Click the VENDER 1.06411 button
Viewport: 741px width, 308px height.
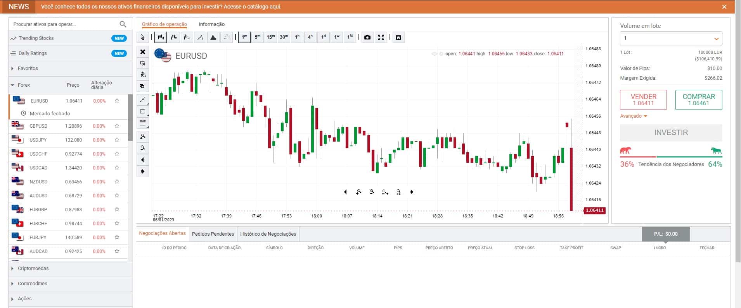[x=643, y=100]
